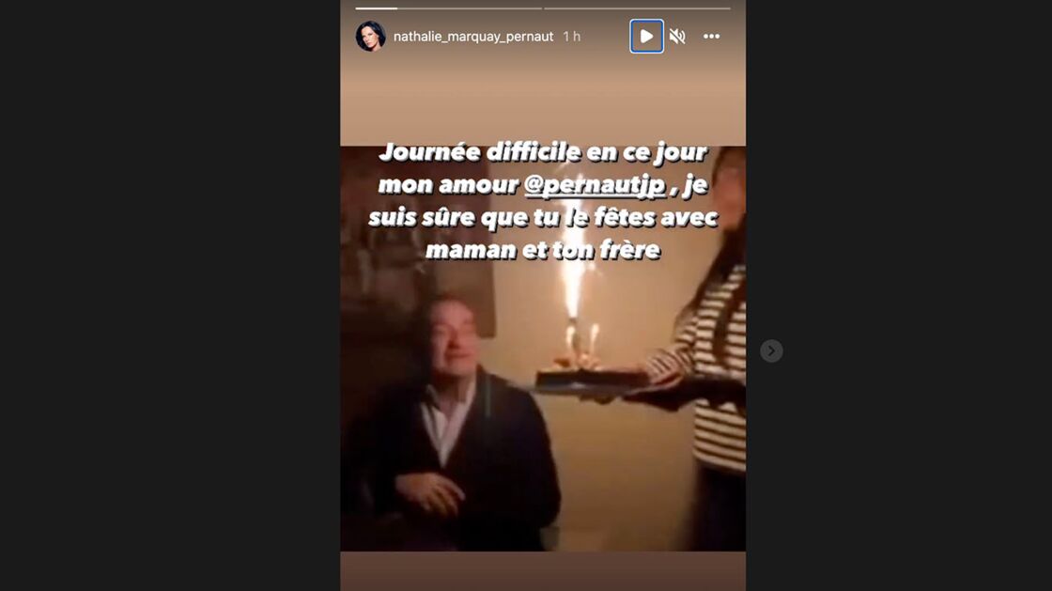Click the brown band below the video
Image resolution: width=1052 pixels, height=591 pixels.
[543, 571]
